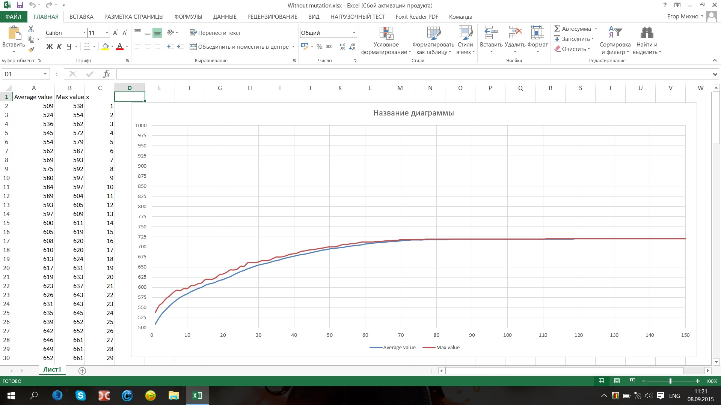Click the zoom slider handle
Image resolution: width=721 pixels, height=405 pixels.
click(670, 381)
